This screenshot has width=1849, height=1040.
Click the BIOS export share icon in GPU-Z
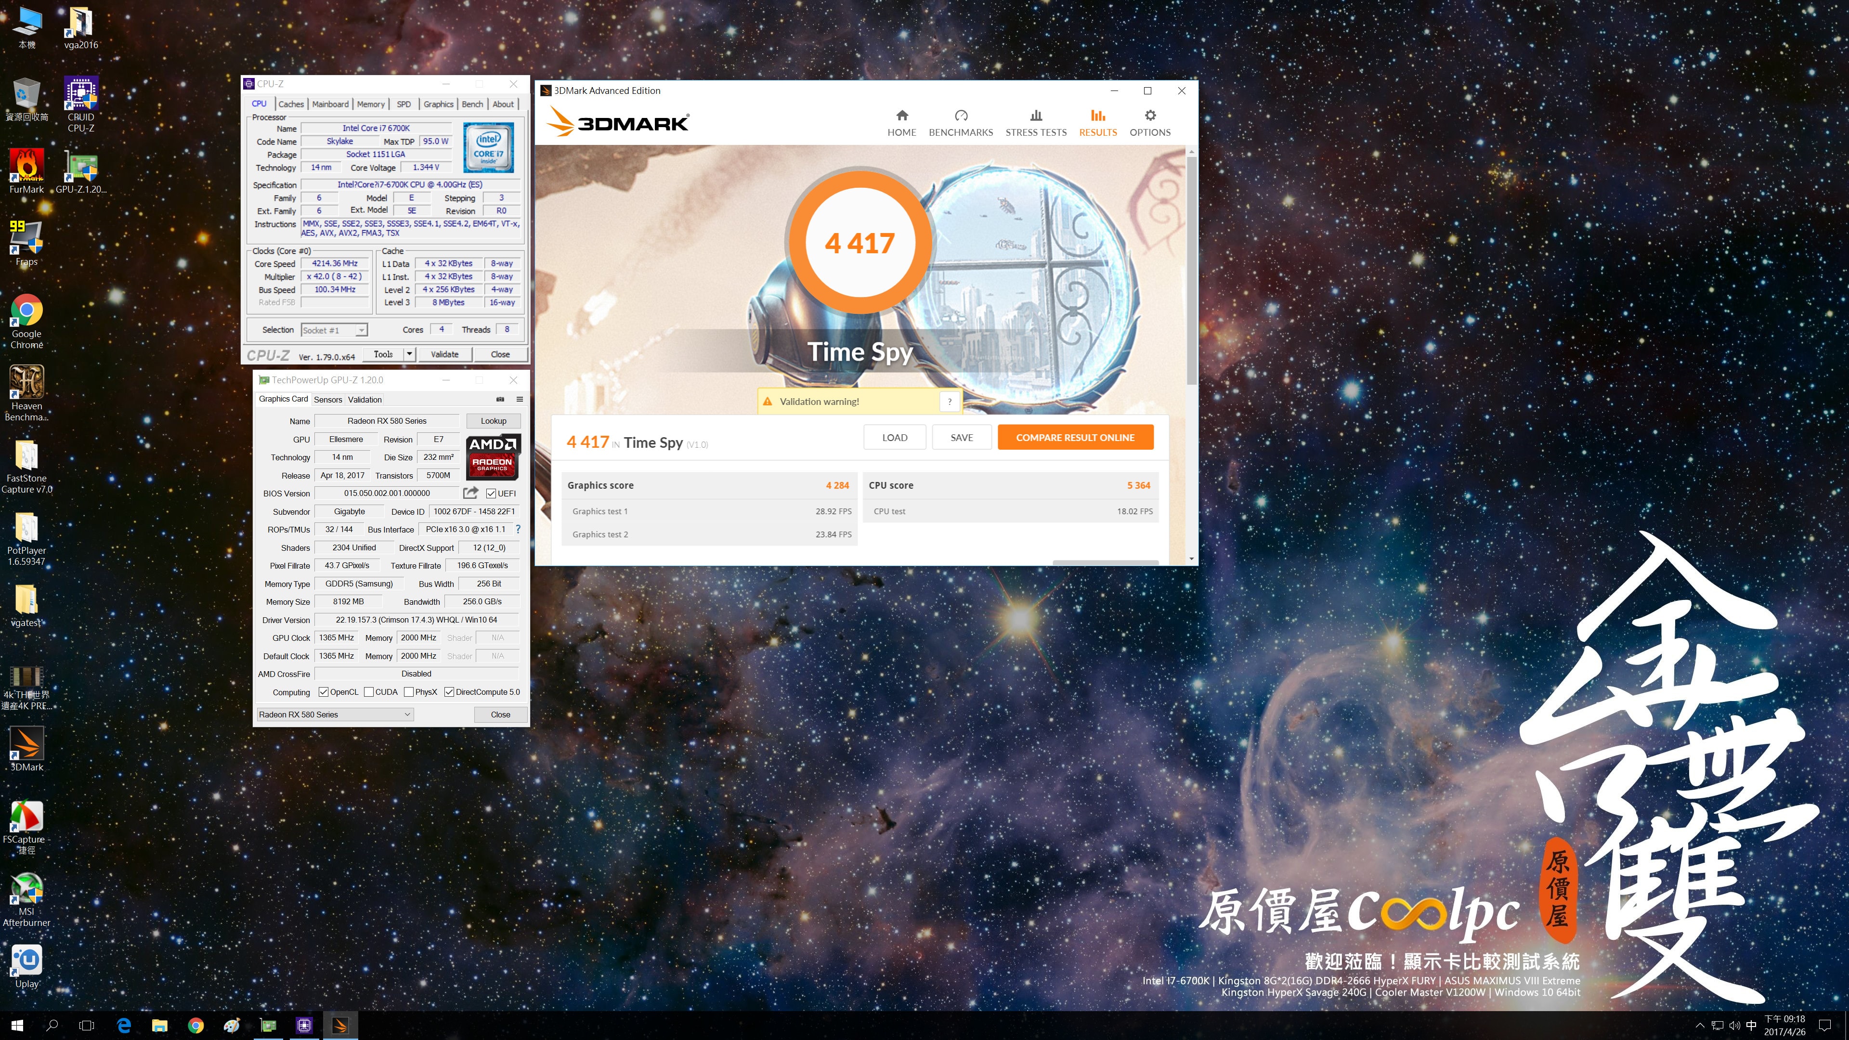[x=470, y=493]
